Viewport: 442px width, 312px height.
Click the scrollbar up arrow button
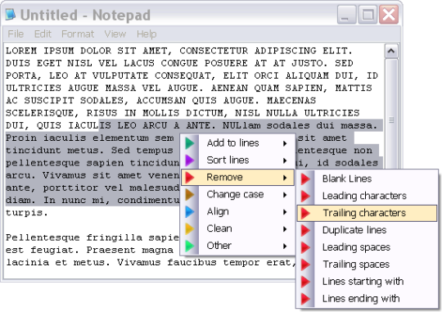coord(391,51)
